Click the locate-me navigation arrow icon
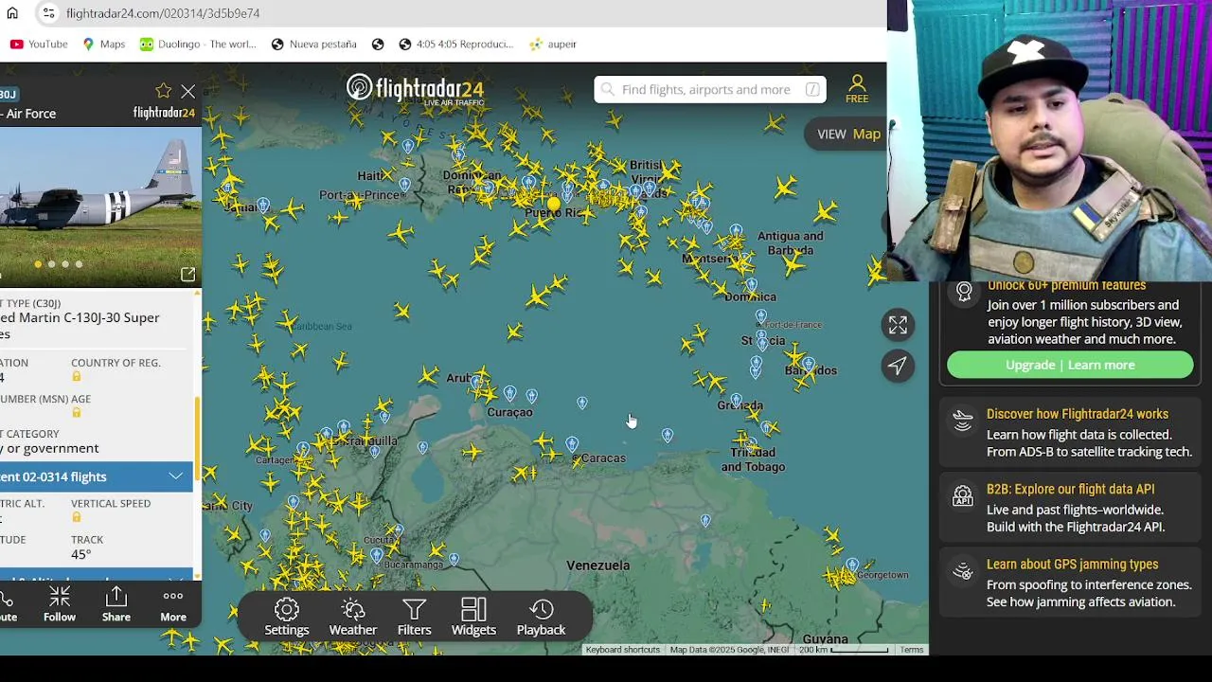Viewport: 1212px width, 682px height. tap(898, 366)
